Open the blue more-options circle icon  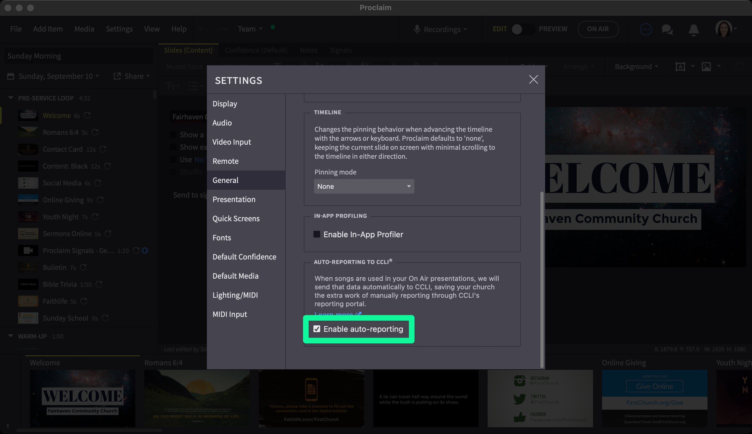[646, 29]
